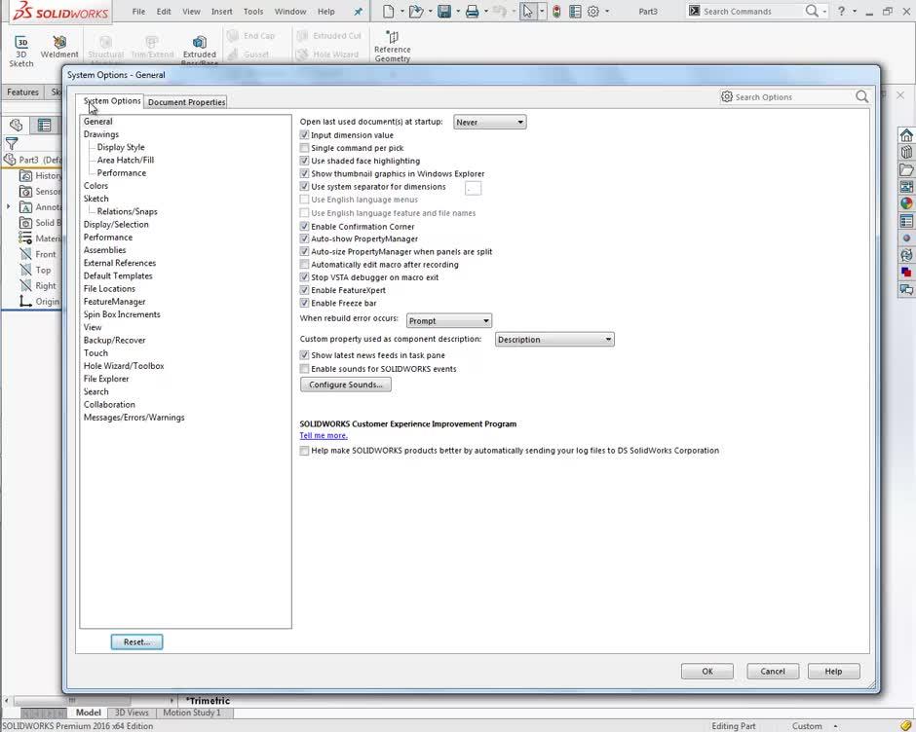
Task: Switch to the Document Properties tab
Action: pos(186,101)
